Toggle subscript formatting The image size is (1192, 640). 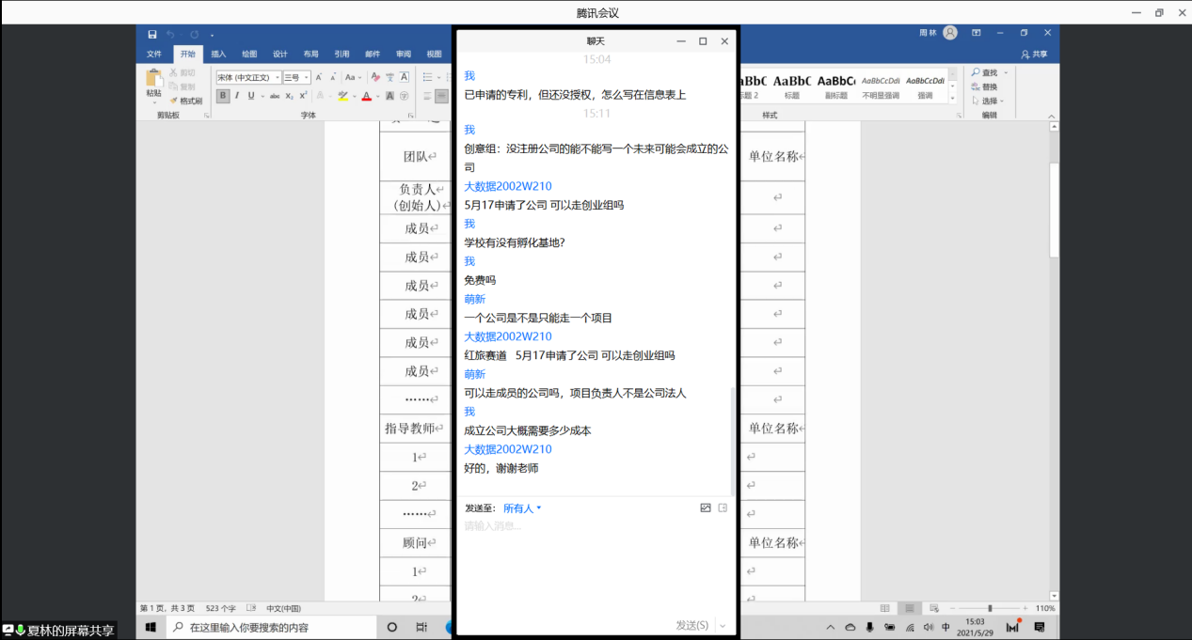tap(289, 95)
